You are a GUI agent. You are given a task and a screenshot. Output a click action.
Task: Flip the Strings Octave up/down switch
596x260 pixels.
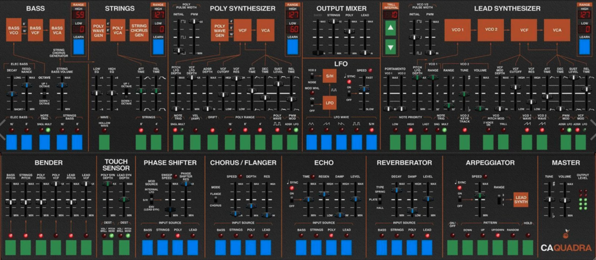point(128,93)
